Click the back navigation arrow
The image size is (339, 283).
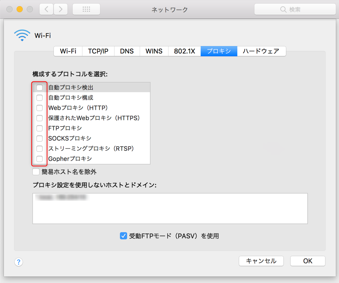point(46,9)
